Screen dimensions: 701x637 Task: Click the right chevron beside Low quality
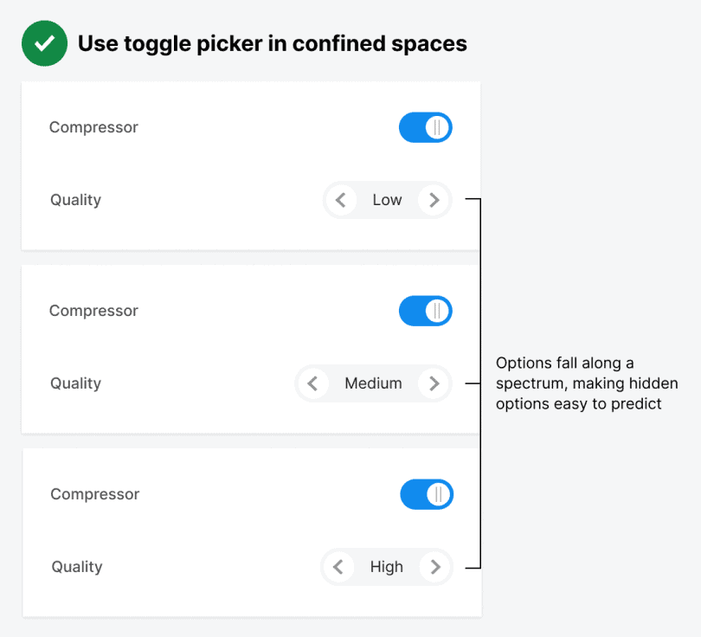434,201
